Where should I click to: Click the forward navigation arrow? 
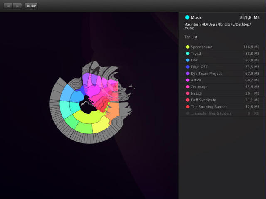(17, 6)
